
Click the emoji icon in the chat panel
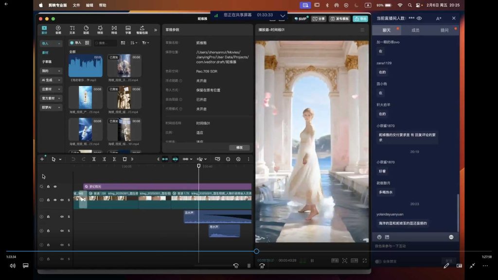click(379, 237)
